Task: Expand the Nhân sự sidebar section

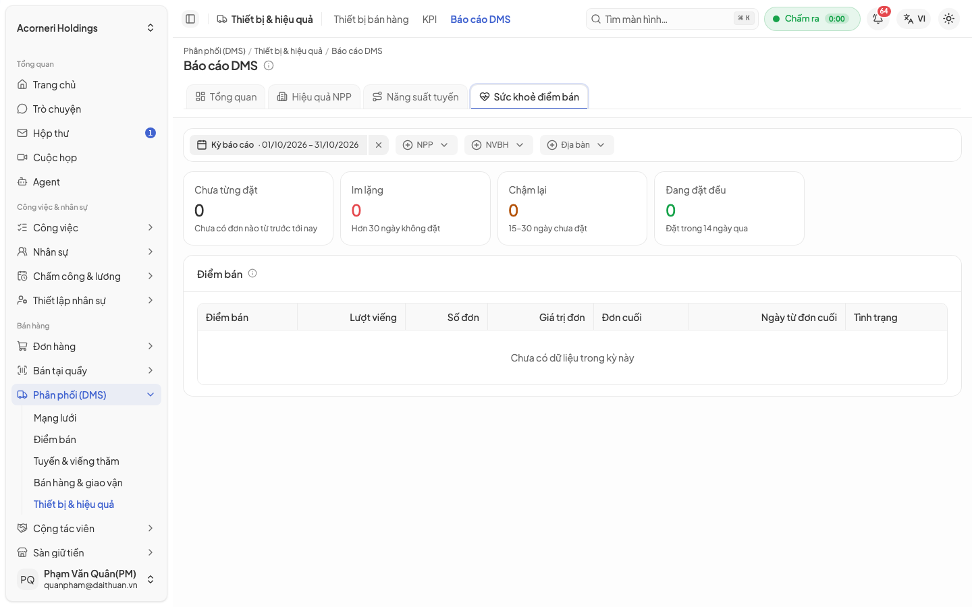Action: pyautogui.click(x=86, y=252)
